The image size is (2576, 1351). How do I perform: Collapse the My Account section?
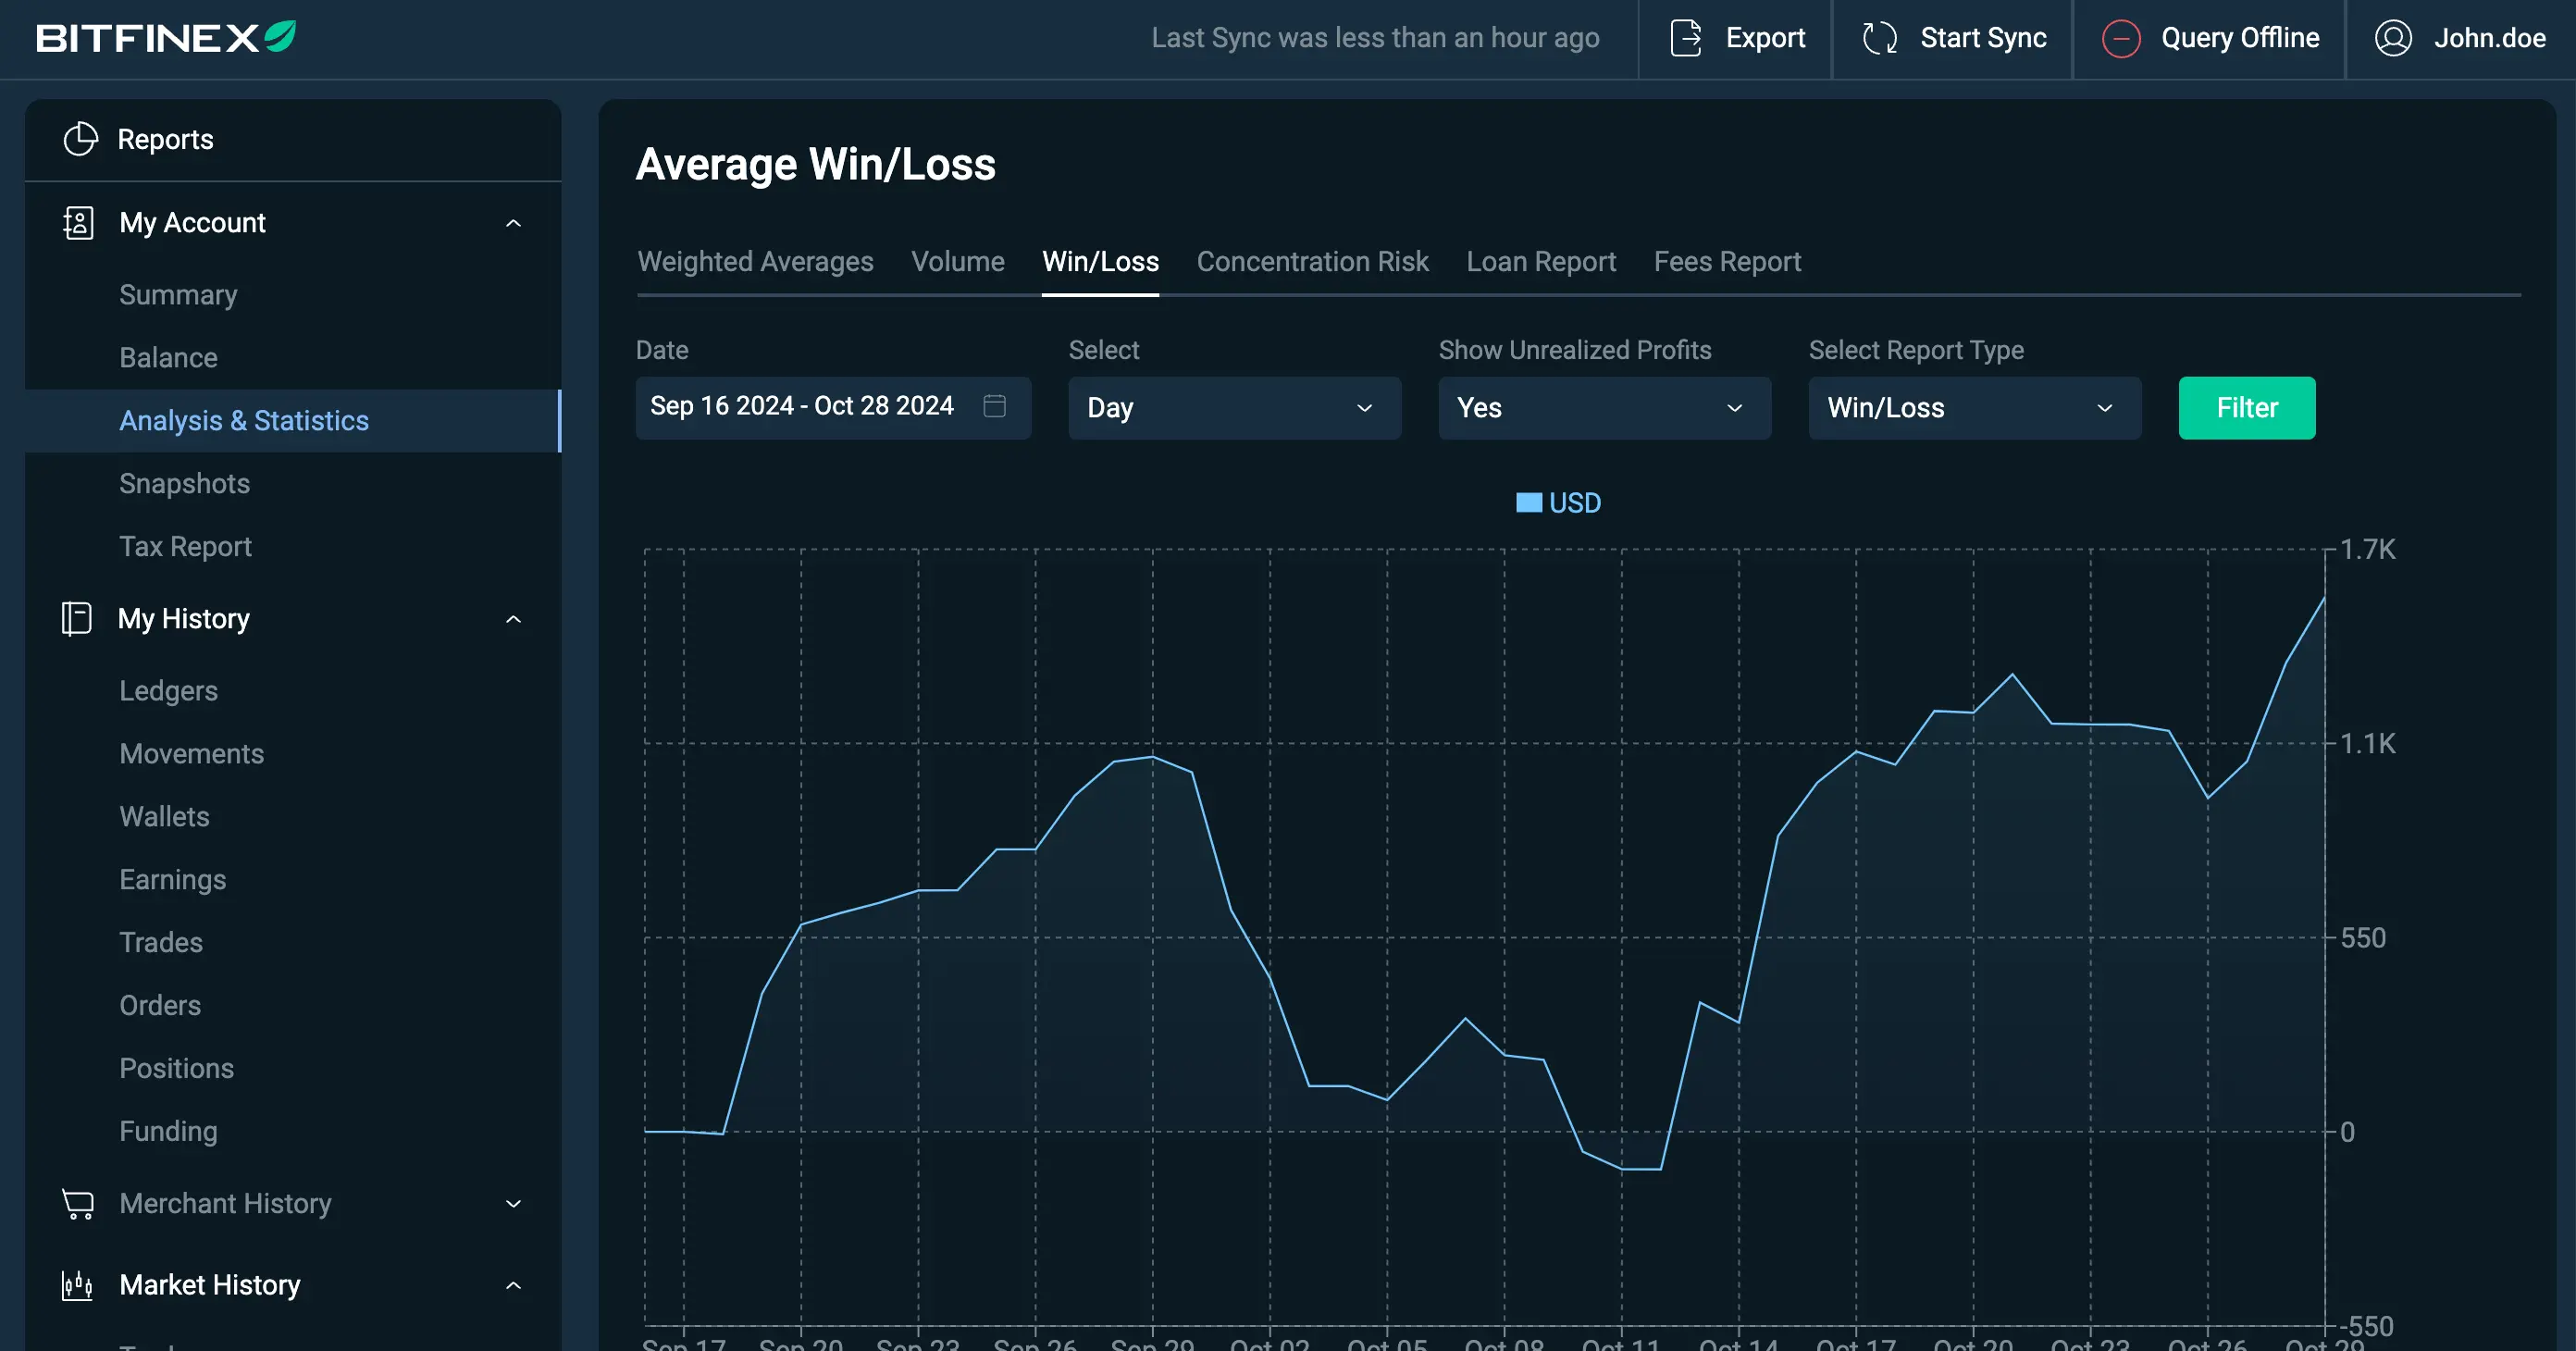coord(513,223)
